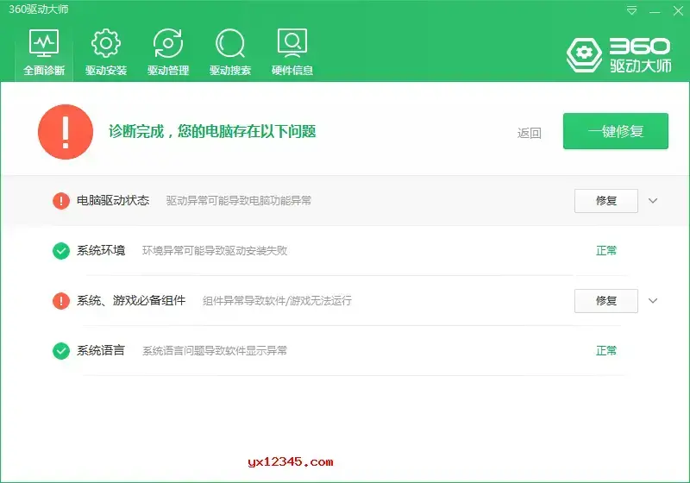Click the 正常 status for 系统语言

[606, 351]
